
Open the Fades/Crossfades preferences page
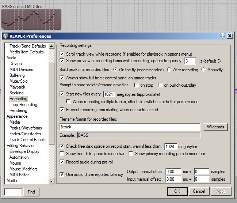tap(25, 134)
